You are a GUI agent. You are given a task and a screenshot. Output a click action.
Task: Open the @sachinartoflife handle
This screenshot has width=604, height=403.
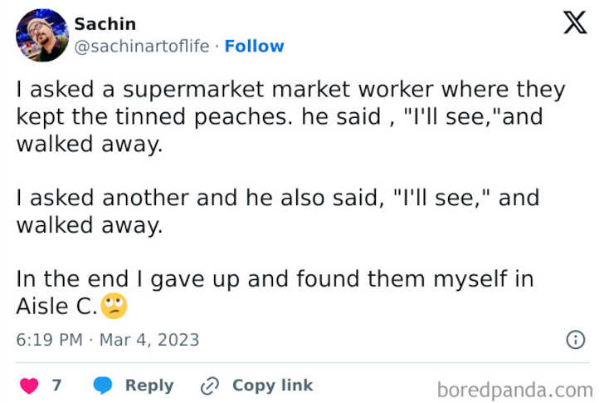tap(142, 47)
